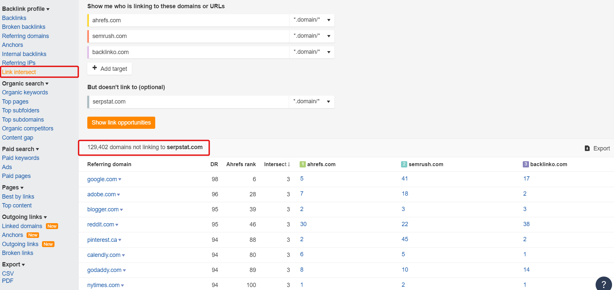Viewport: 614px width, 290px height.
Task: Open the nytimes.com referring domain link
Action: (103, 285)
